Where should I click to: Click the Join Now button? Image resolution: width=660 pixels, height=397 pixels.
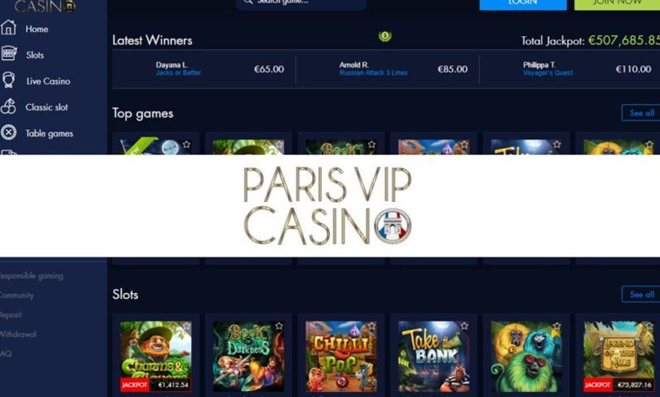pyautogui.click(x=617, y=4)
